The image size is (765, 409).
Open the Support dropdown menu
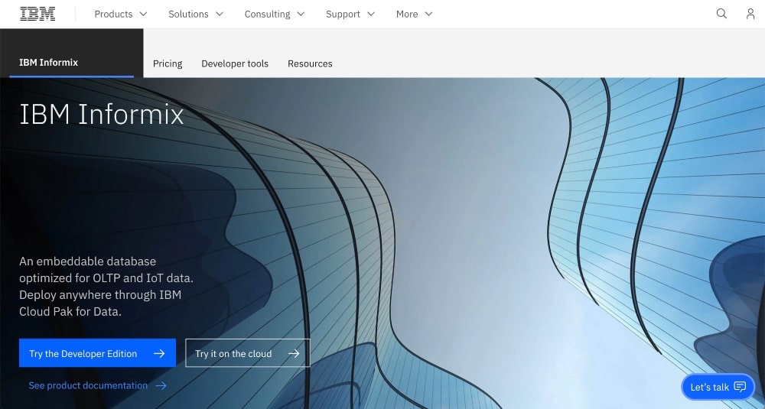350,14
